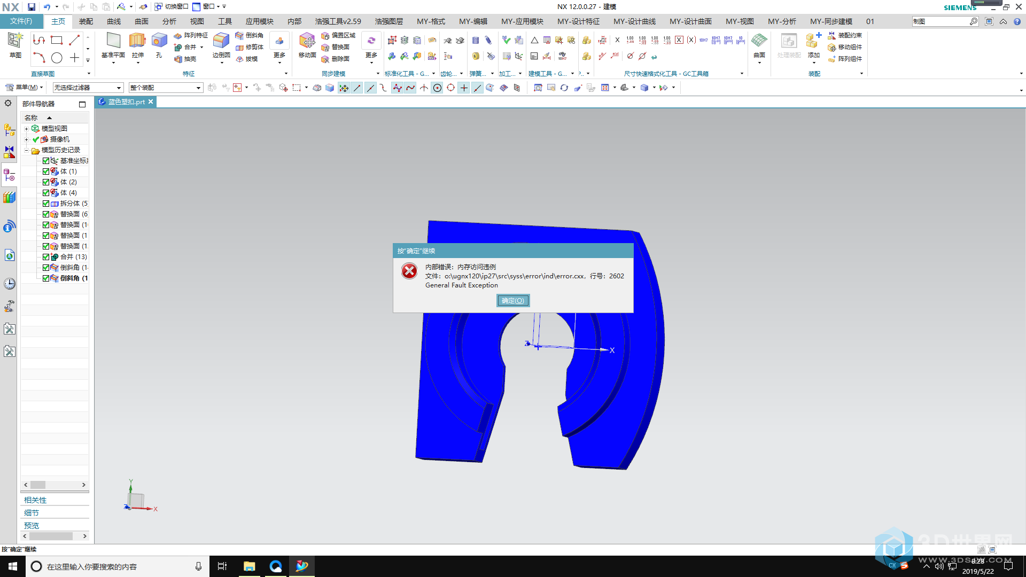This screenshot has height=577, width=1026.
Task: Expand the 模型视图 tree node
Action: coord(26,129)
